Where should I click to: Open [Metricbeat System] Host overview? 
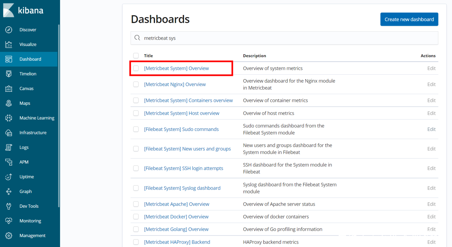click(x=182, y=113)
